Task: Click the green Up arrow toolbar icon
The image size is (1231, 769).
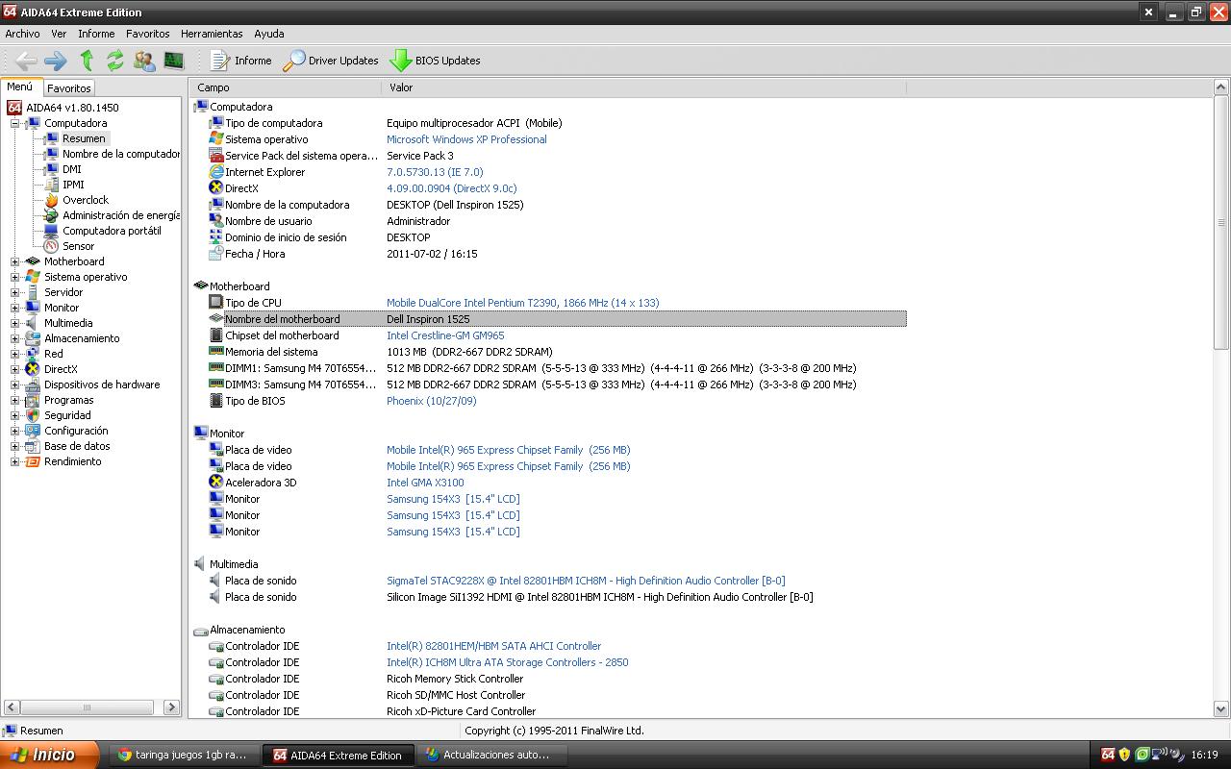Action: (x=87, y=61)
